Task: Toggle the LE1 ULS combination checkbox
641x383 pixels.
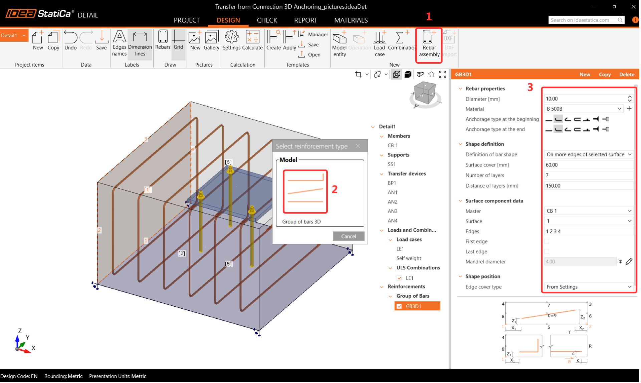Action: (x=399, y=278)
